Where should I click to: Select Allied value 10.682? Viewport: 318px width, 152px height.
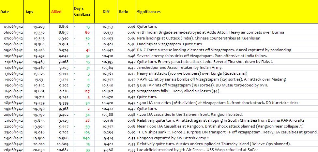pos(61,150)
